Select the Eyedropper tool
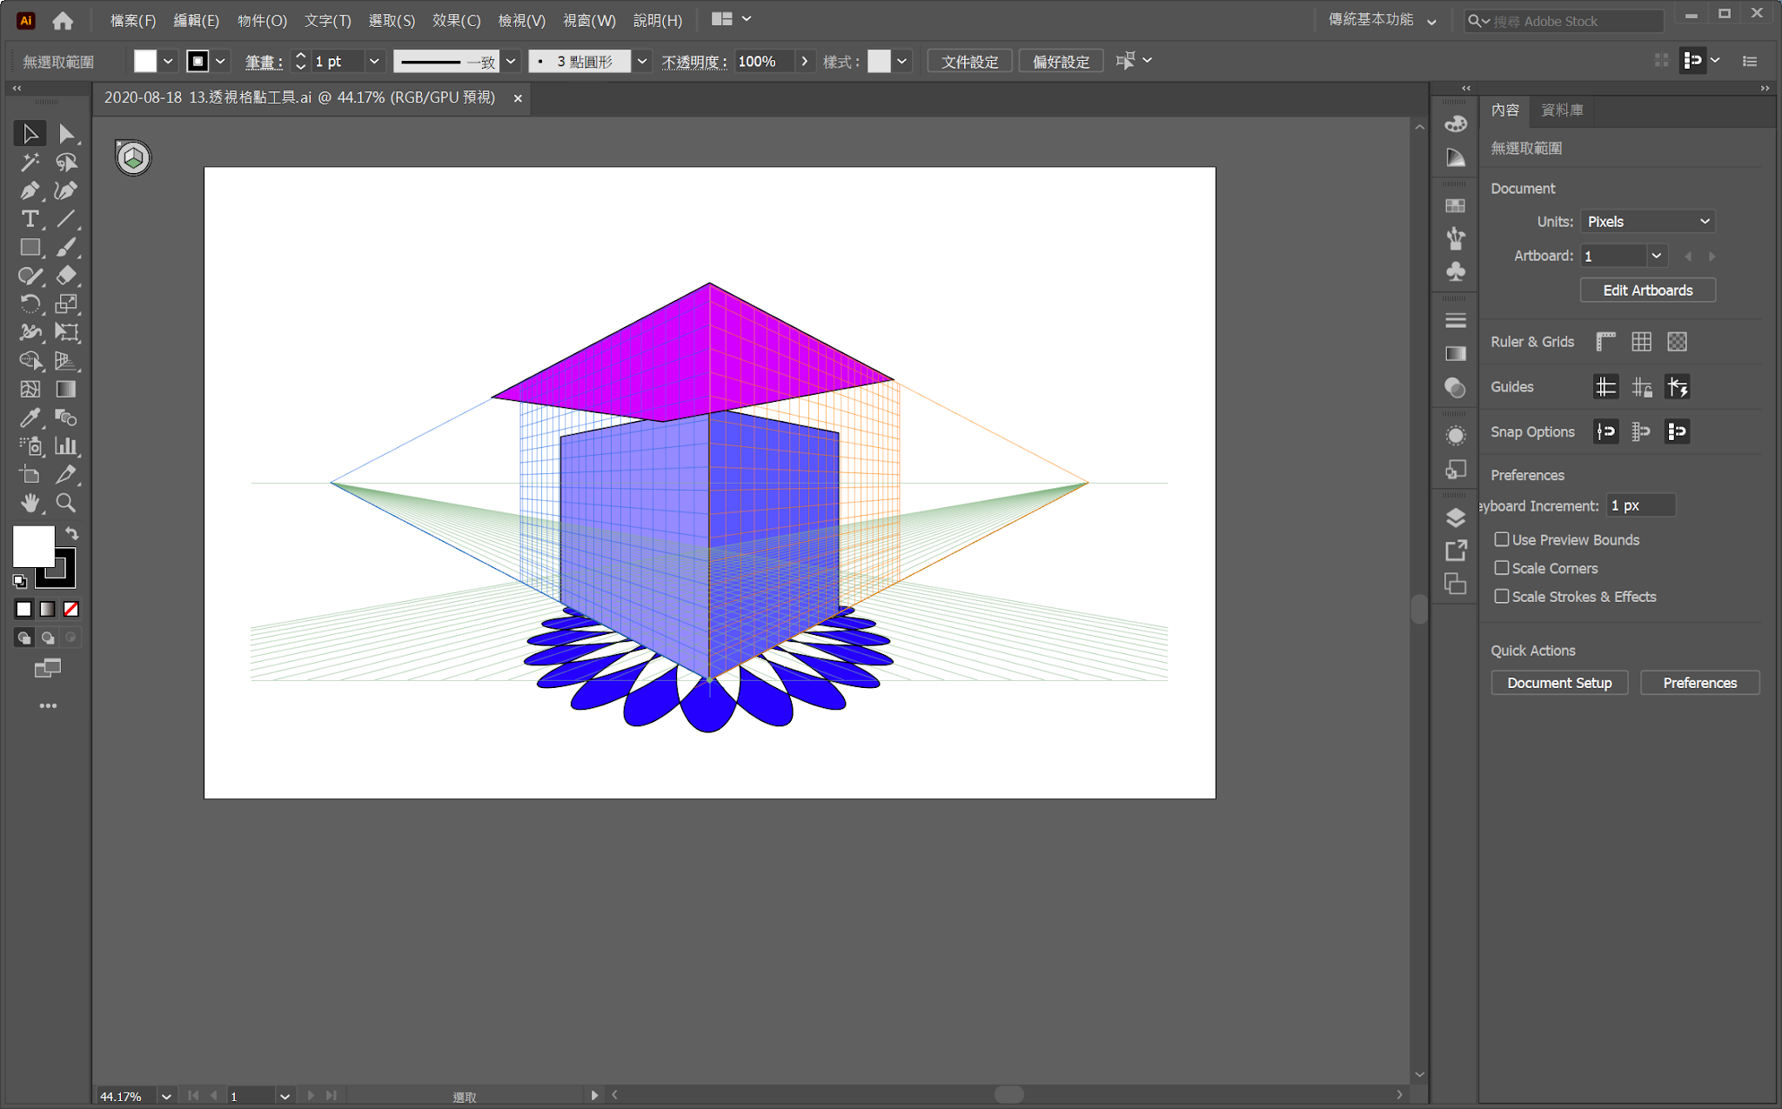This screenshot has height=1109, width=1782. coord(30,418)
